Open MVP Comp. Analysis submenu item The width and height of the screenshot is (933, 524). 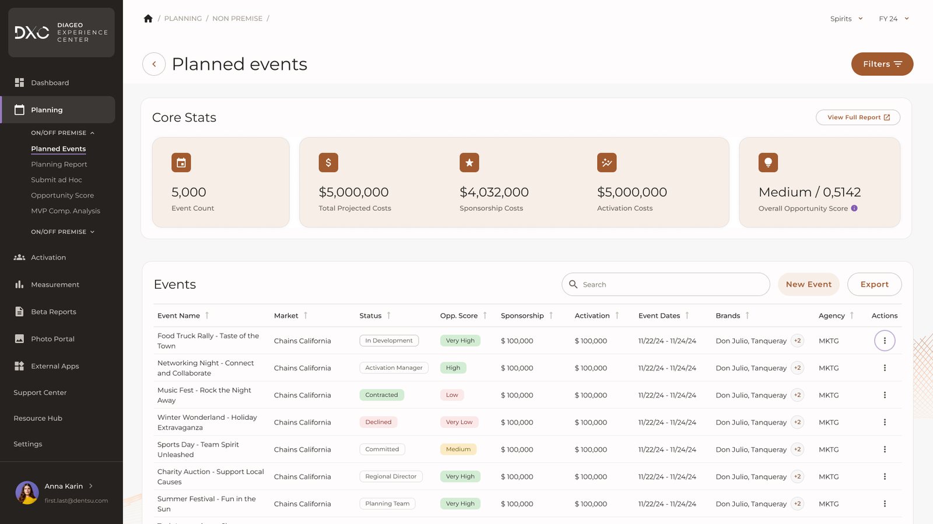point(65,211)
